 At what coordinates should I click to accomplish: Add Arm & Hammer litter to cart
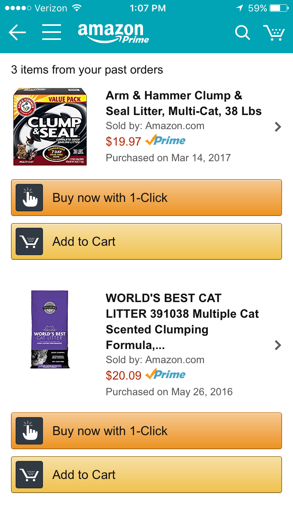[146, 241]
